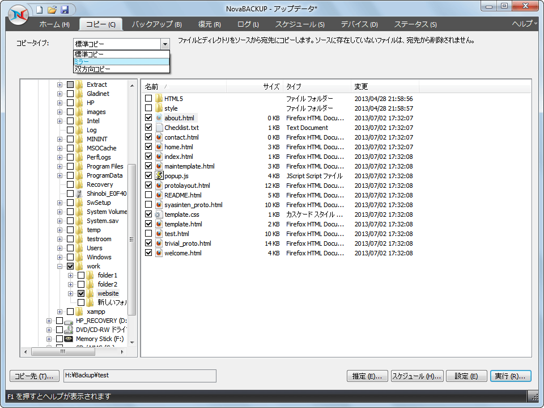Click the 設定 settings button
The image size is (544, 408).
point(466,376)
